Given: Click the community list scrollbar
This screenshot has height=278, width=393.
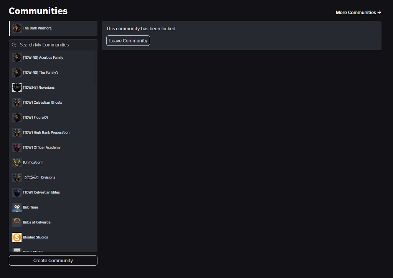Looking at the screenshot, I should (x=95, y=68).
